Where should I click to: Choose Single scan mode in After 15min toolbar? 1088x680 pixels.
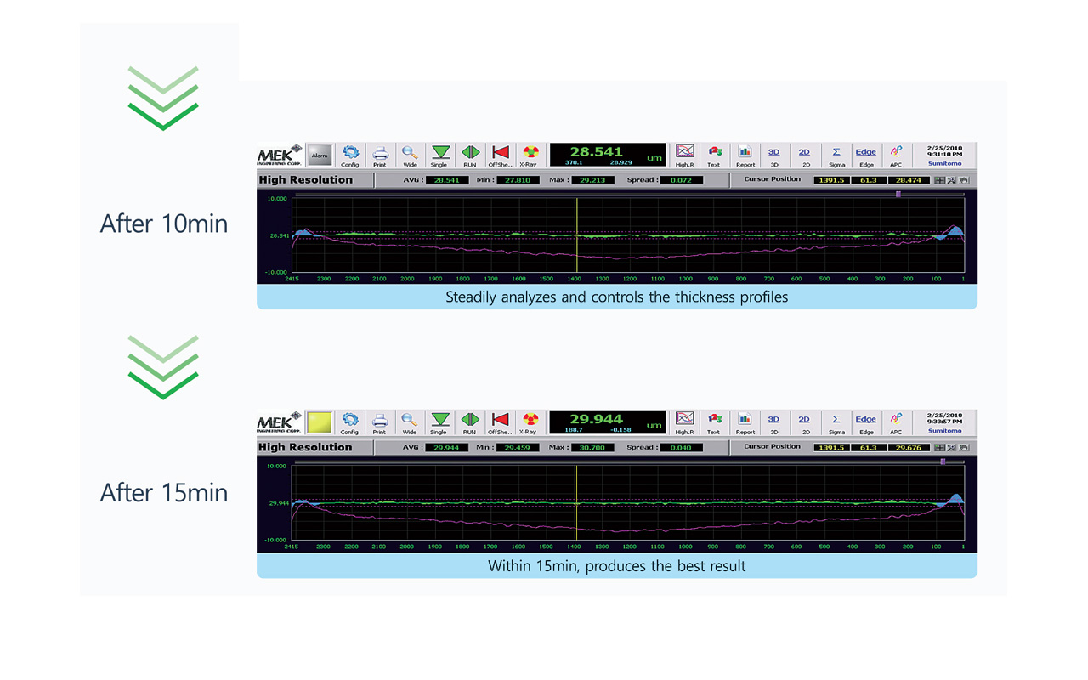point(439,422)
